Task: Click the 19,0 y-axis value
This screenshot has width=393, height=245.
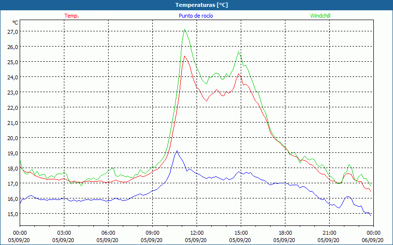Action: coord(12,153)
